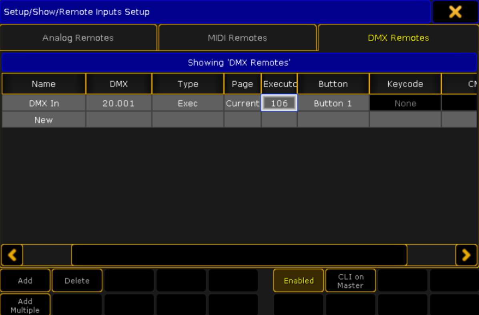Viewport: 479px width, 315px height.
Task: Click the Name column header
Action: 44,84
